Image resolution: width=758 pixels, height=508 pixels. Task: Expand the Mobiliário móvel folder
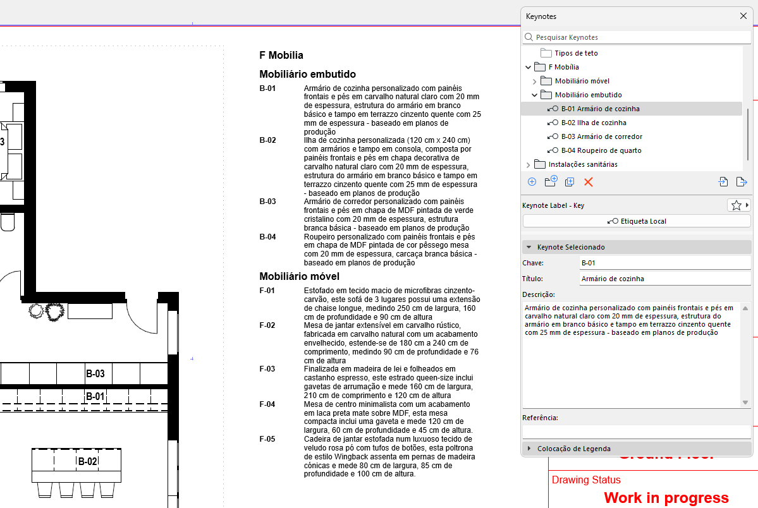[535, 82]
